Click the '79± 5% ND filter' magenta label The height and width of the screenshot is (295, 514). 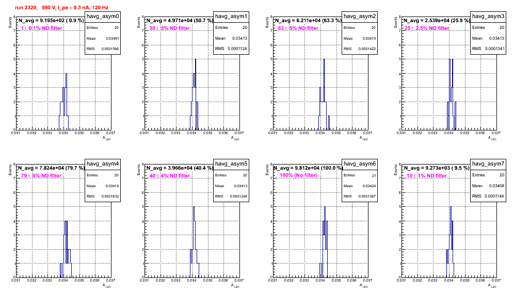(41, 176)
